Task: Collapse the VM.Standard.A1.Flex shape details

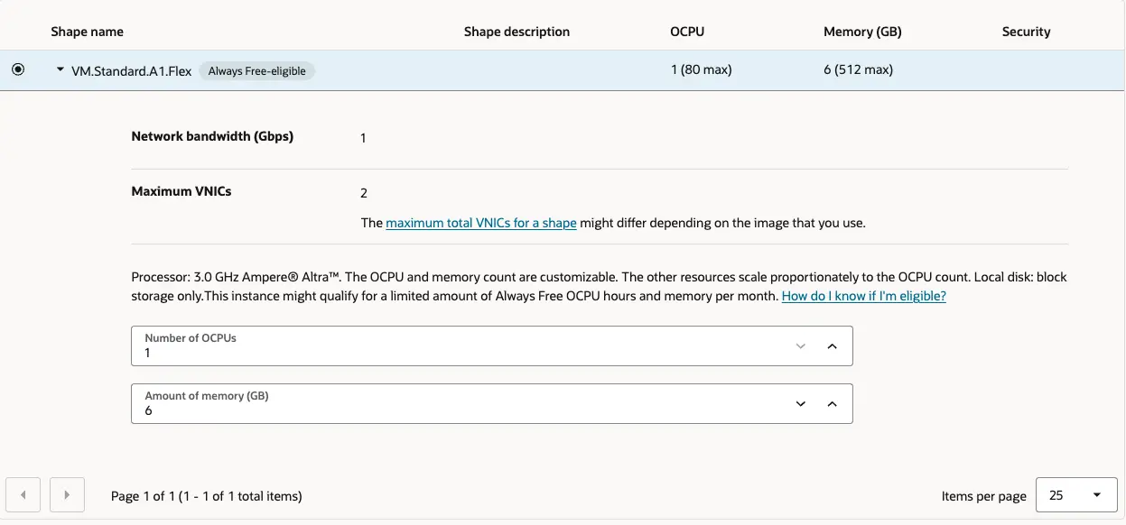Action: click(x=60, y=69)
